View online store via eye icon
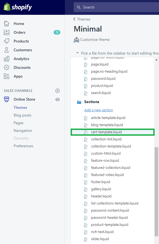 point(58,100)
